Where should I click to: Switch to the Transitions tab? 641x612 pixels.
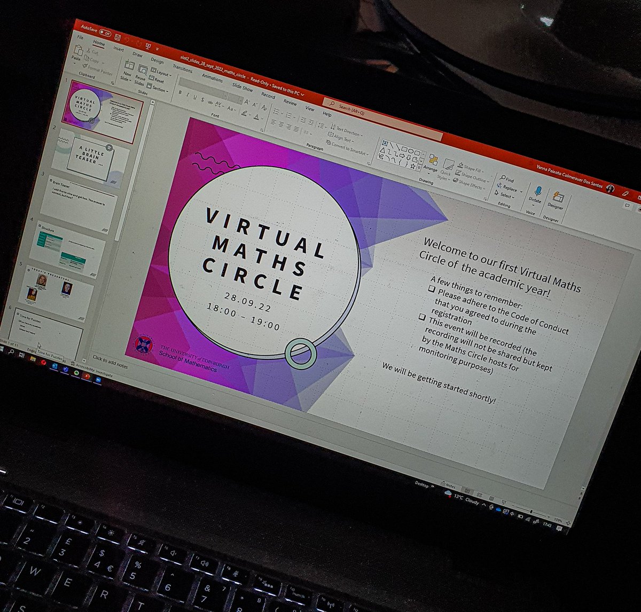pyautogui.click(x=183, y=68)
